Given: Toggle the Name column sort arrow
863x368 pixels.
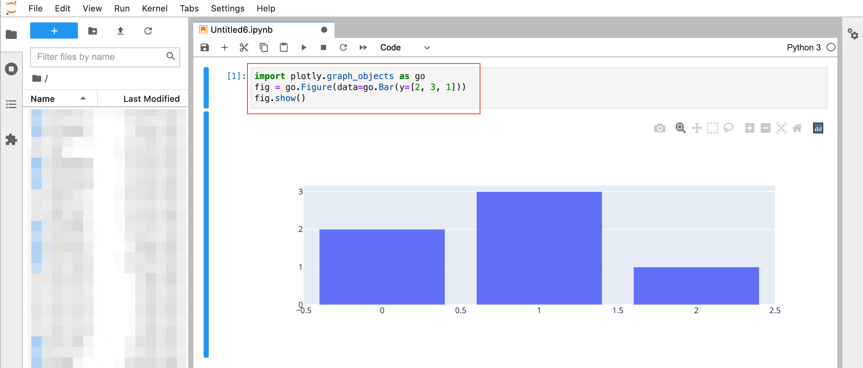Looking at the screenshot, I should pyautogui.click(x=82, y=99).
